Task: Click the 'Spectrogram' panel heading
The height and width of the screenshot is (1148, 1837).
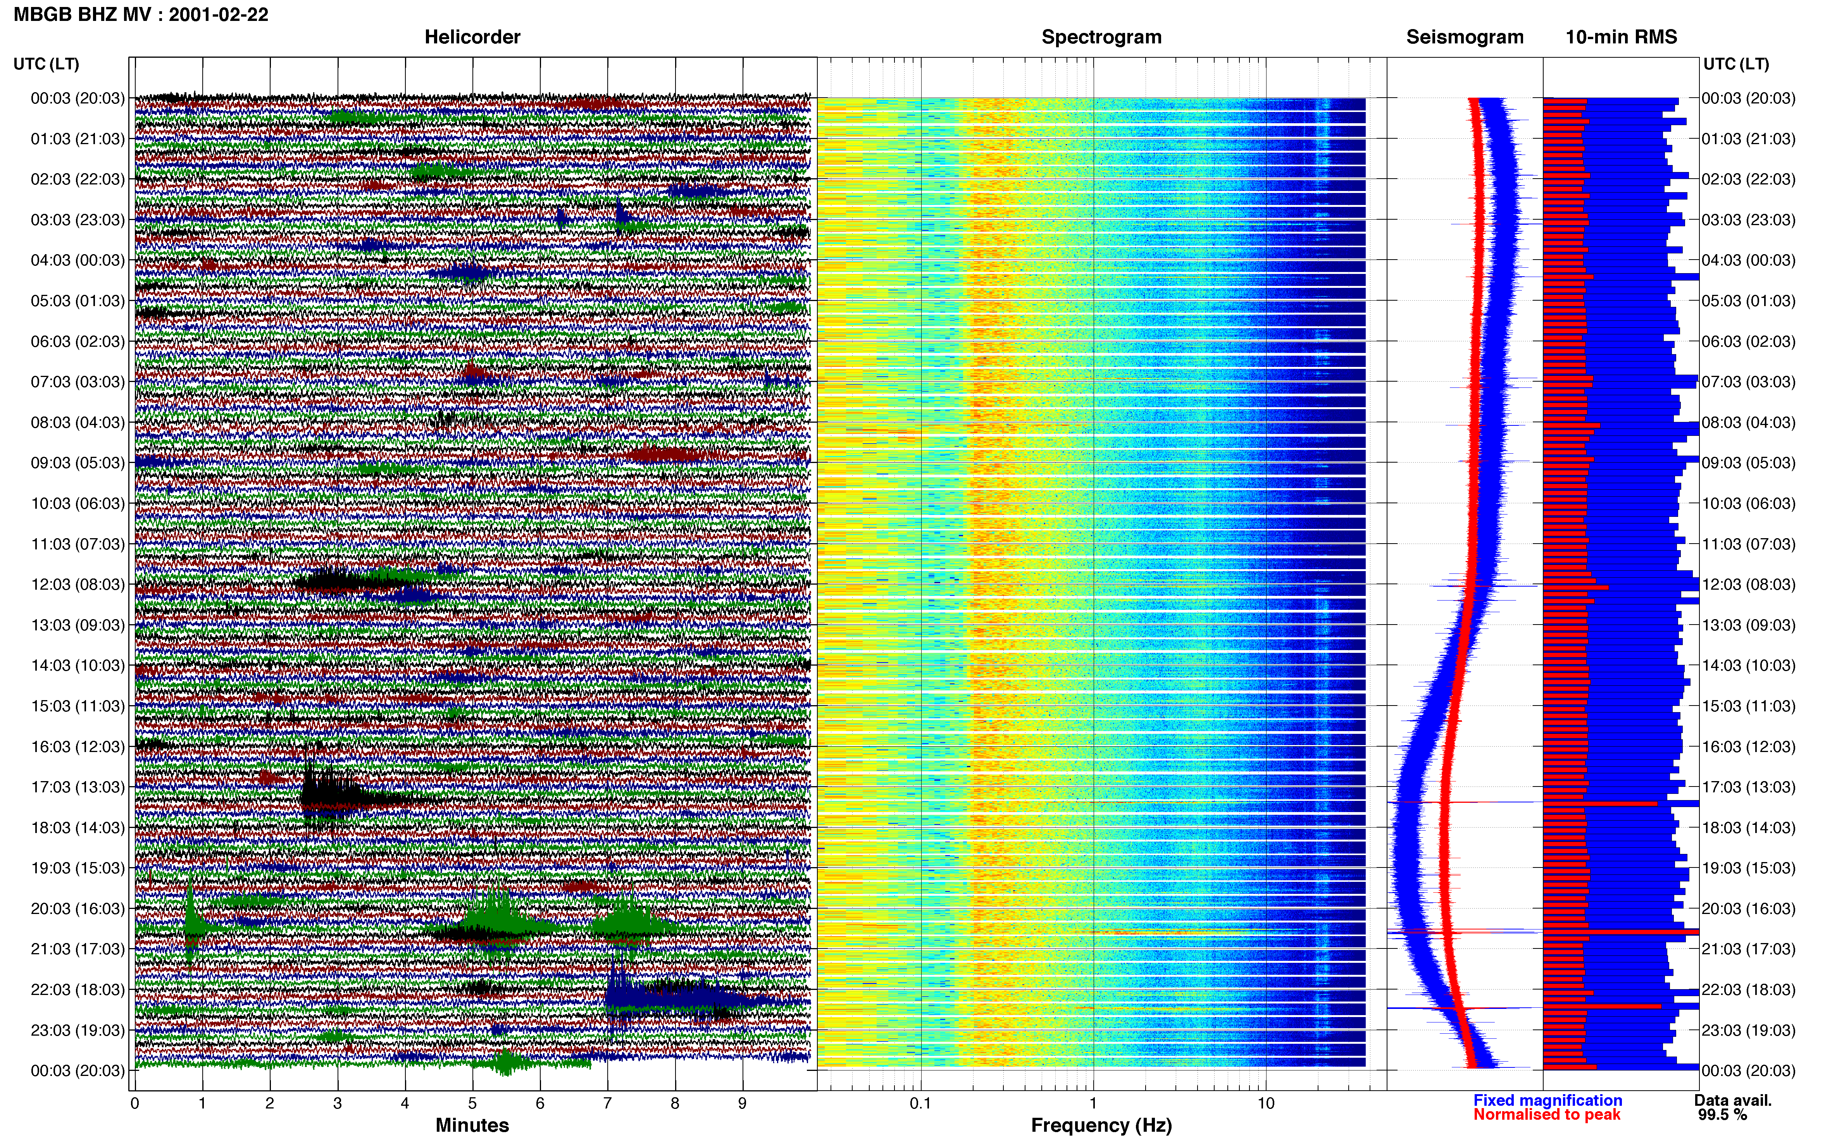Action: (x=1101, y=37)
